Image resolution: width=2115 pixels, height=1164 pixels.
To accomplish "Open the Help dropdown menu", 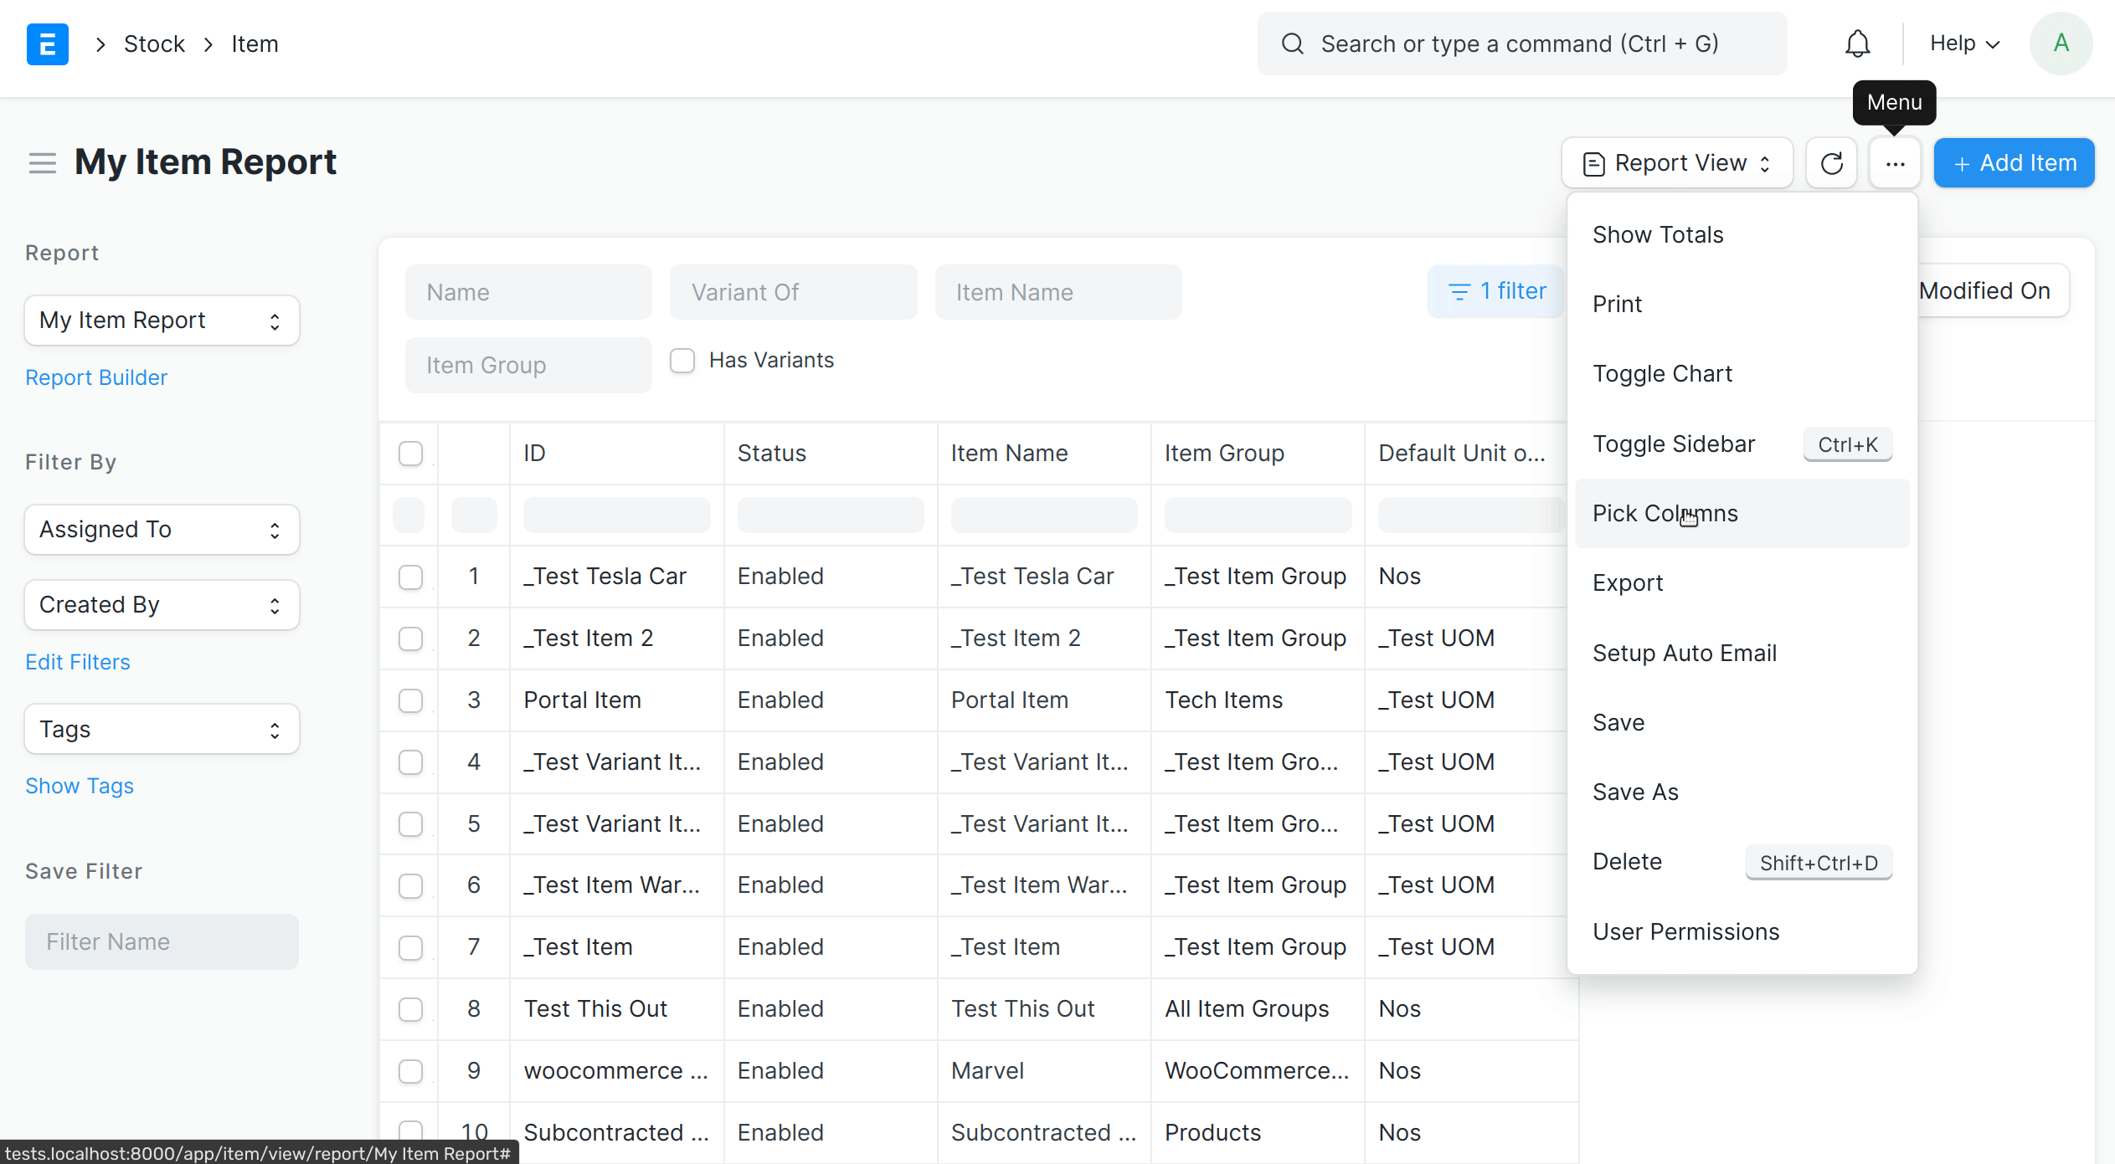I will pyautogui.click(x=1964, y=44).
